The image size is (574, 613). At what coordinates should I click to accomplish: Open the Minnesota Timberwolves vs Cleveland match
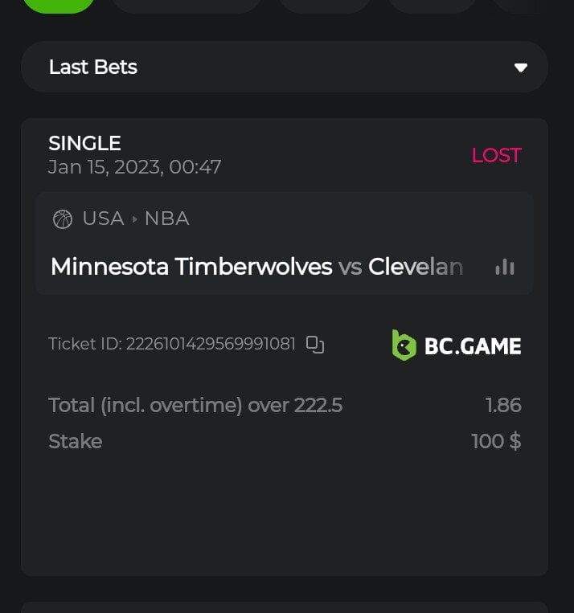coord(256,267)
